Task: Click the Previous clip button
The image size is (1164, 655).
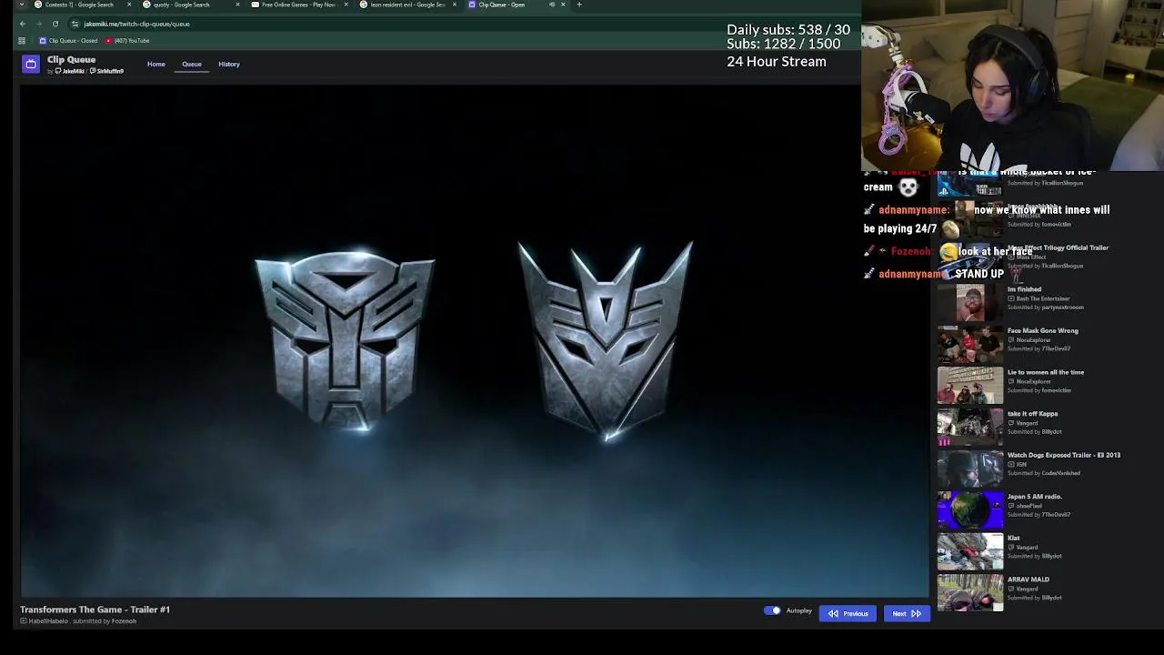Action: pyautogui.click(x=848, y=614)
